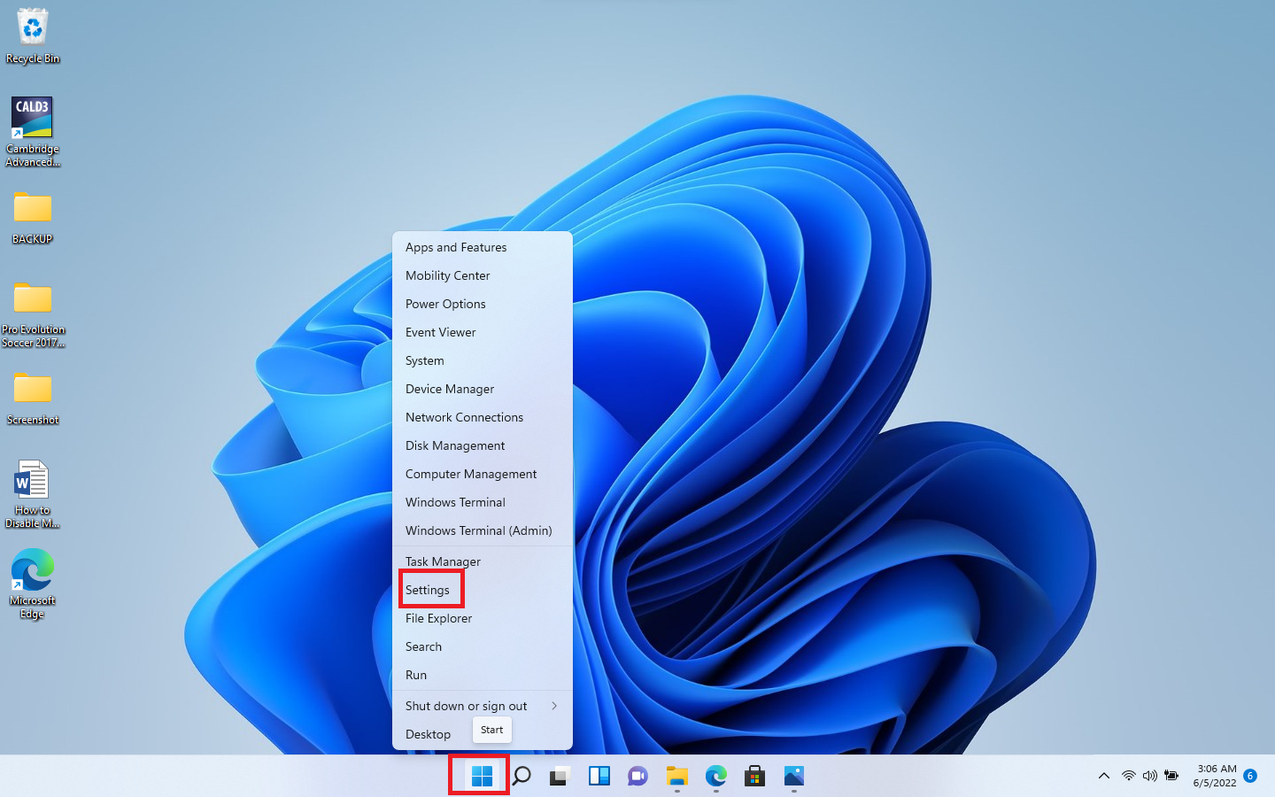Open the Photos app in taskbar
Viewport: 1275px width, 797px height.
794,777
